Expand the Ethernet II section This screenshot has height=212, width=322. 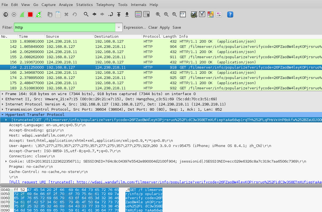[x=2, y=99]
